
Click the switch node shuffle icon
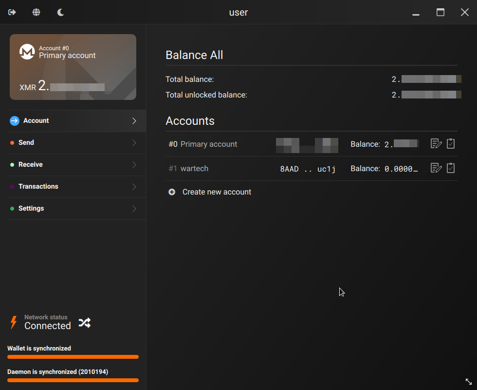click(84, 323)
